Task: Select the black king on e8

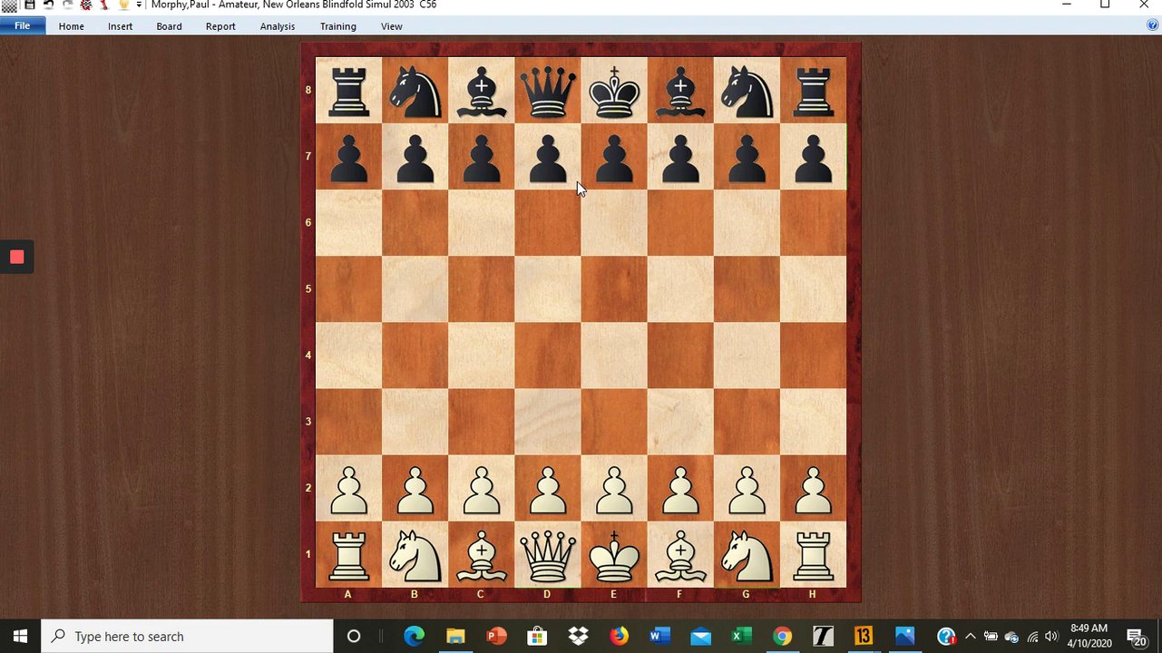Action: coord(614,91)
